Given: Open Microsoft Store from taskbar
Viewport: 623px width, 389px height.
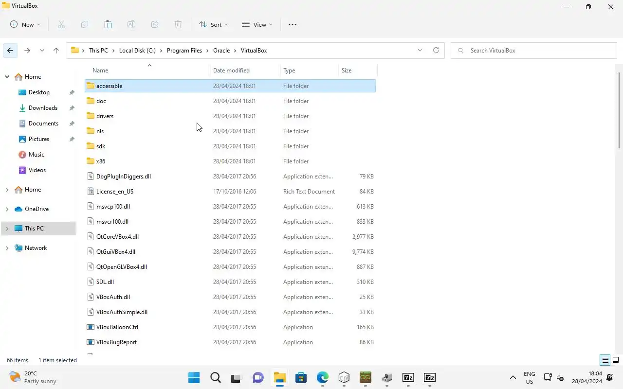Looking at the screenshot, I should click(301, 377).
